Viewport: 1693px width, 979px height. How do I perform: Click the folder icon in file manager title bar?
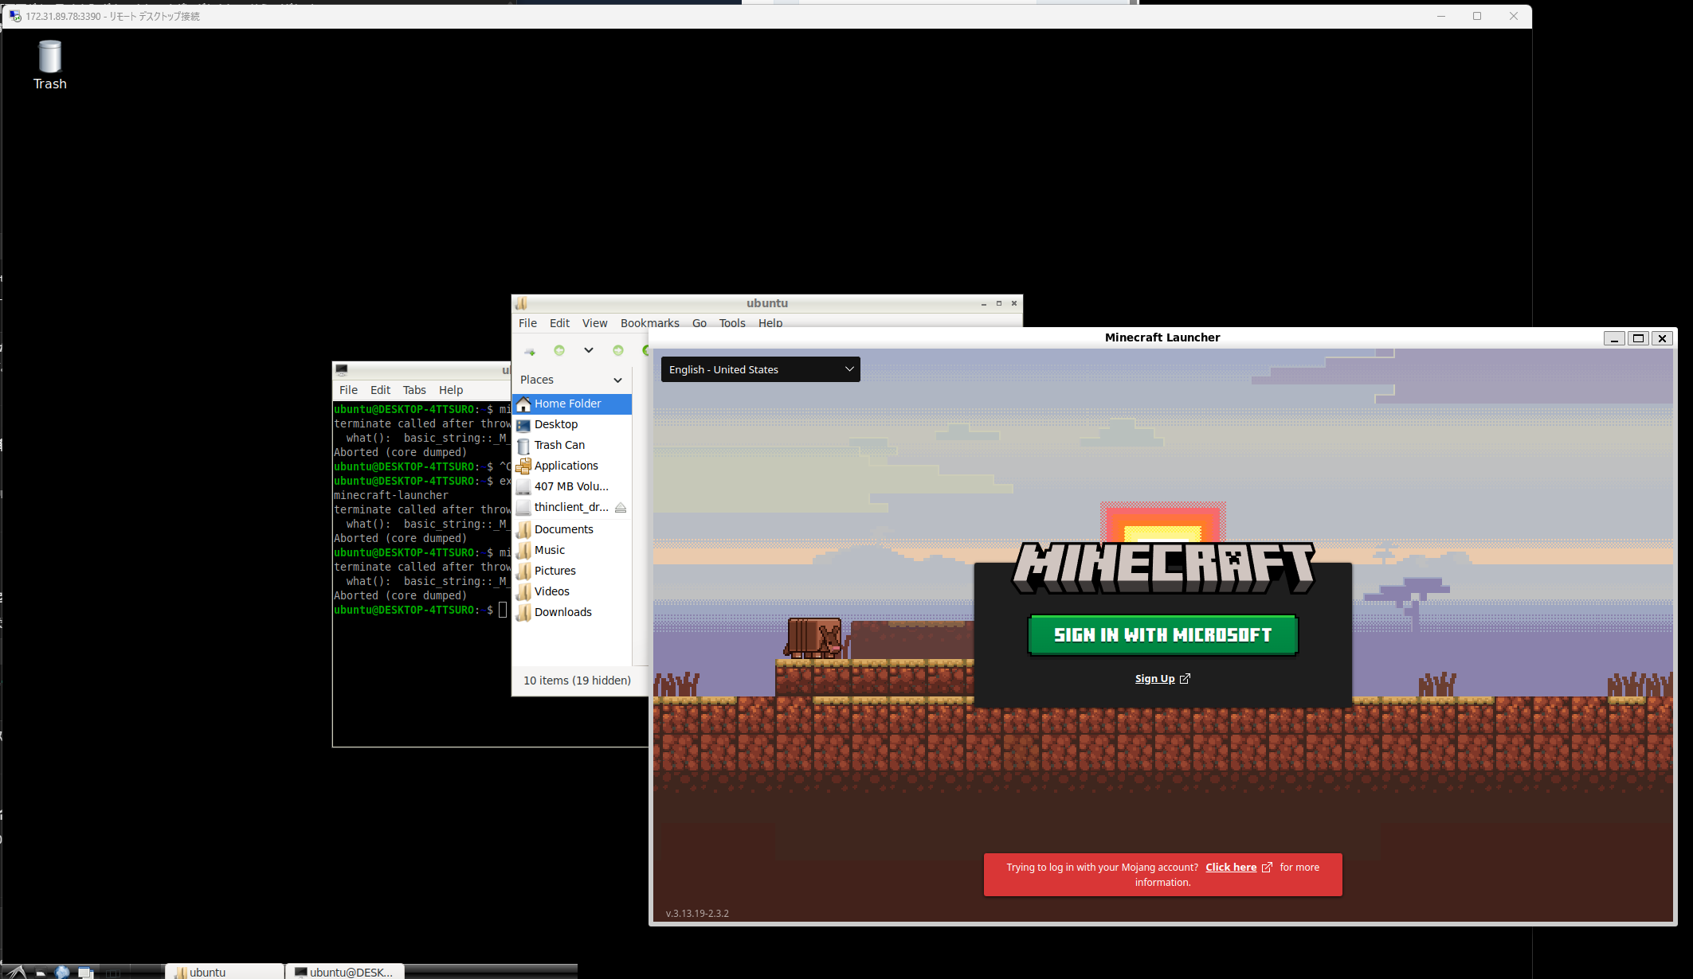[x=521, y=303]
